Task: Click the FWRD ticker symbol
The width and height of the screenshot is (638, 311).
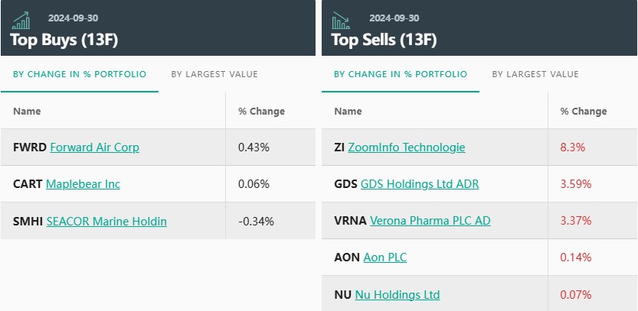Action: click(30, 147)
